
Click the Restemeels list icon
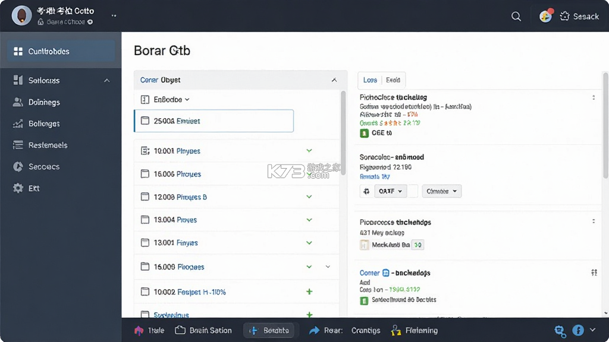point(18,145)
